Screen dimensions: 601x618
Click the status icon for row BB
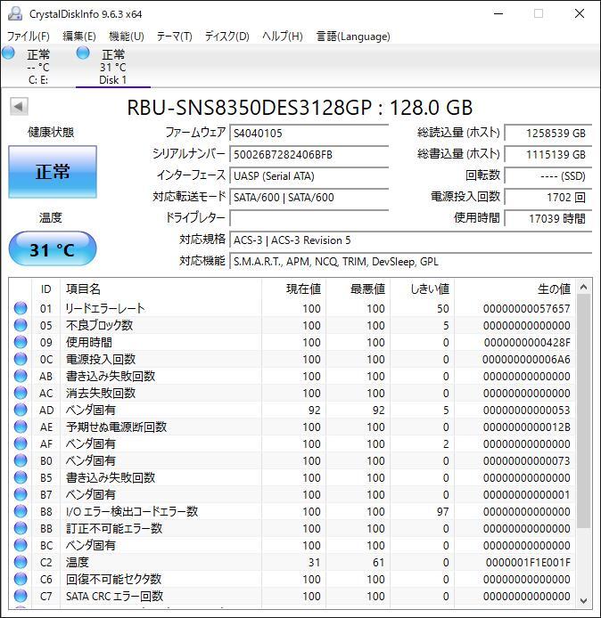click(21, 529)
